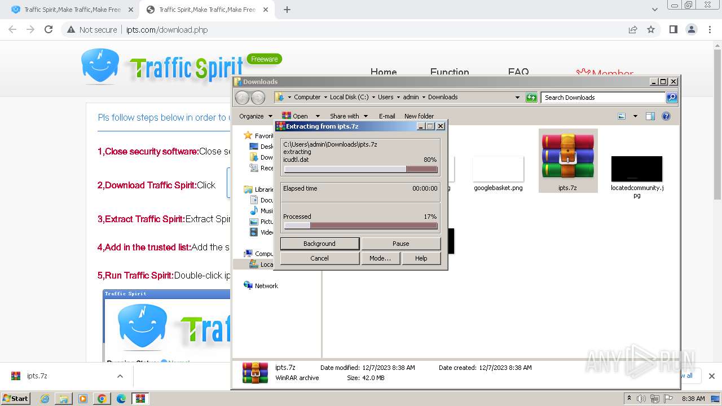Viewport: 722px width, 406px height.
Task: Open Help in extraction dialog
Action: pyautogui.click(x=421, y=258)
